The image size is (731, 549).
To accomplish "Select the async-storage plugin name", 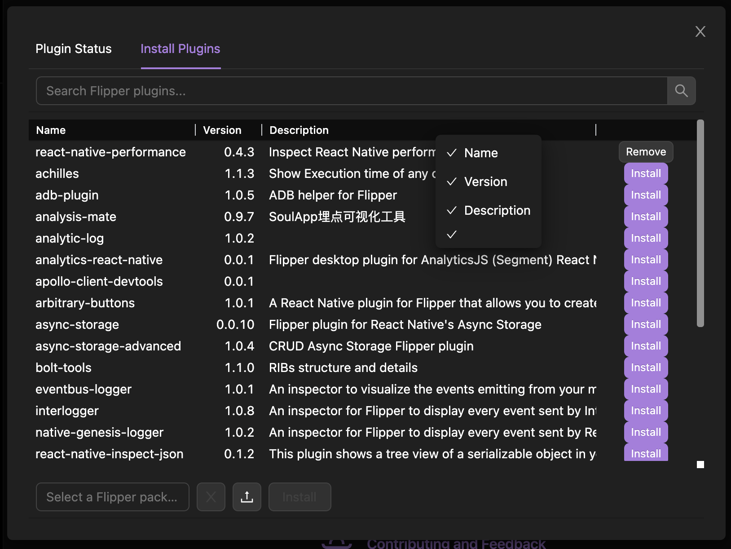I will tap(77, 324).
